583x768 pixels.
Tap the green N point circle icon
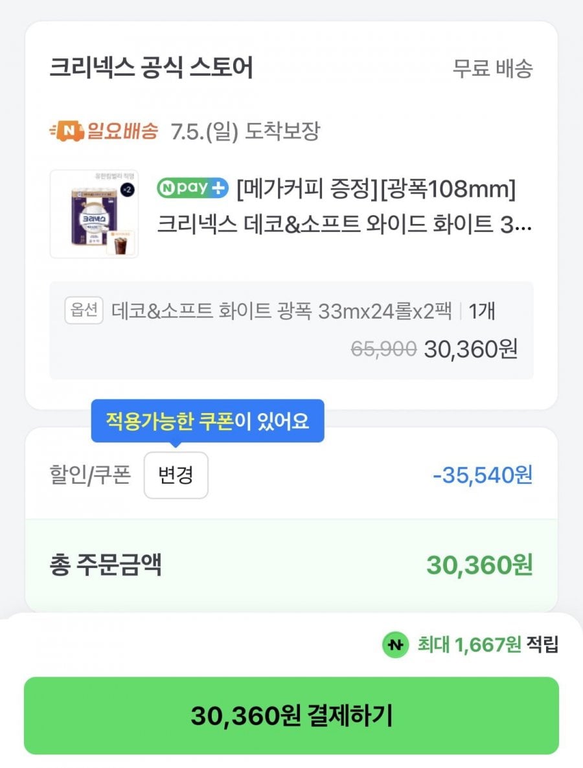(x=395, y=645)
